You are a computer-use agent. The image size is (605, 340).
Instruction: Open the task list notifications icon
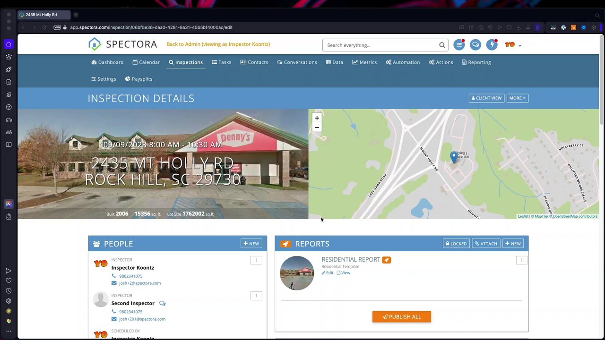(x=459, y=45)
